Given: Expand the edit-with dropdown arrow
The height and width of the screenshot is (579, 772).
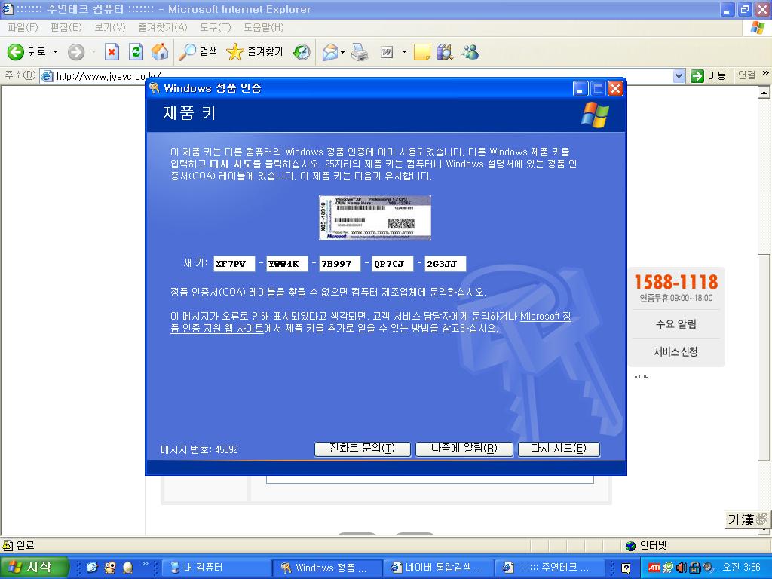Looking at the screenshot, I should coord(404,52).
